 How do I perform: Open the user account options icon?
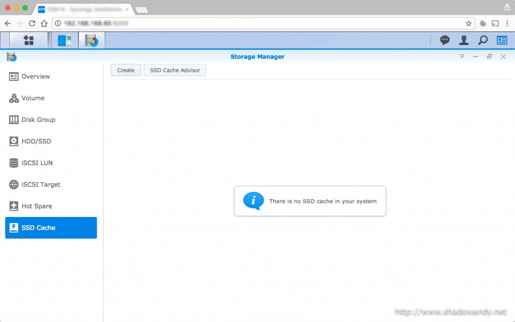(x=464, y=40)
